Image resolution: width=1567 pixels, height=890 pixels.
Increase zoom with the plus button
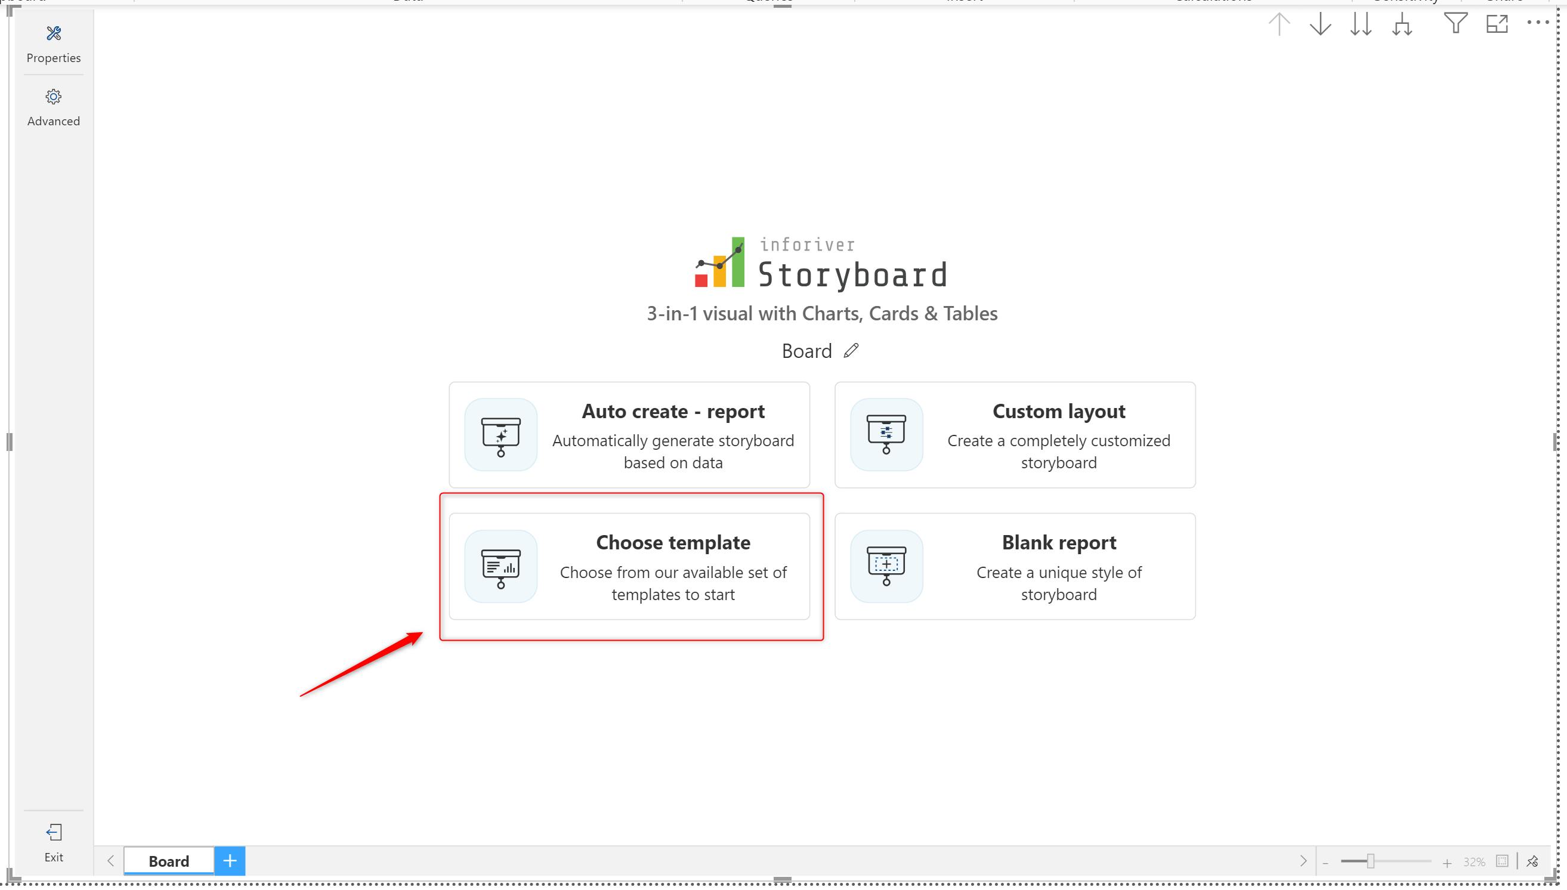tap(1447, 863)
